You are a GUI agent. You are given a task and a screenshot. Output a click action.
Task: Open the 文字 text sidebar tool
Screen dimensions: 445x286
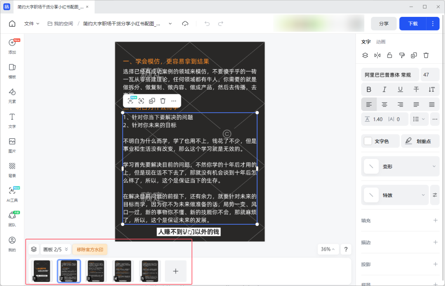coord(12,121)
